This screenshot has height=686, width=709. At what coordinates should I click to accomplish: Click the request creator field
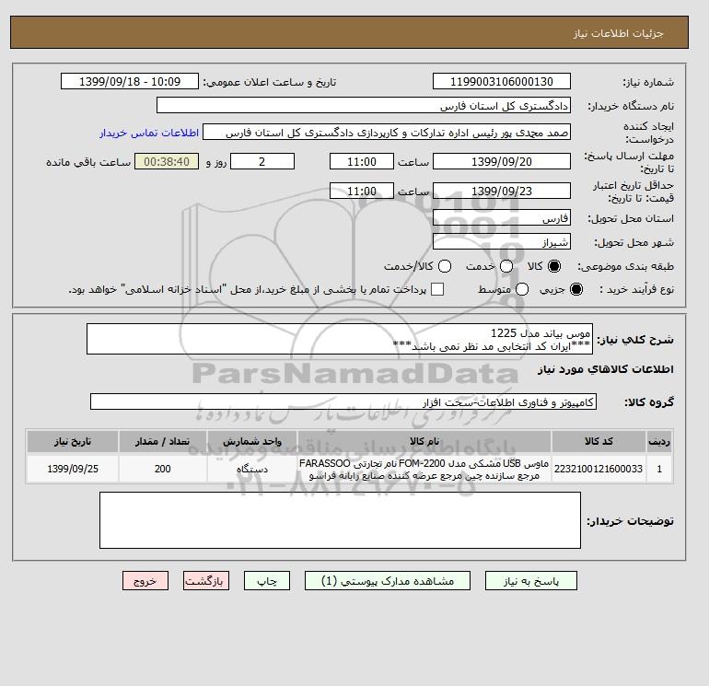click(x=387, y=133)
